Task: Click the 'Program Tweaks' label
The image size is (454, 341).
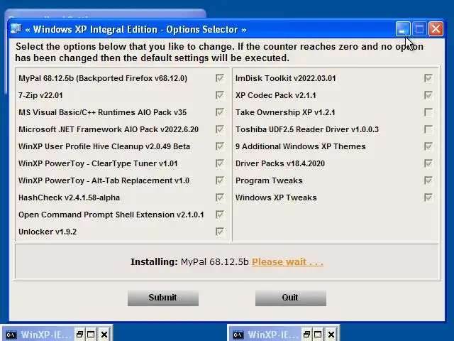Action: point(269,180)
